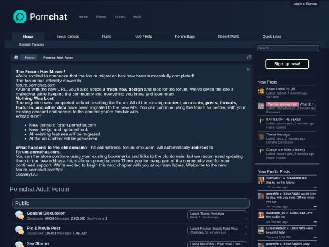
Task: Click the 'Pornchat Adult Forum' page heading
Action: click(x=40, y=189)
